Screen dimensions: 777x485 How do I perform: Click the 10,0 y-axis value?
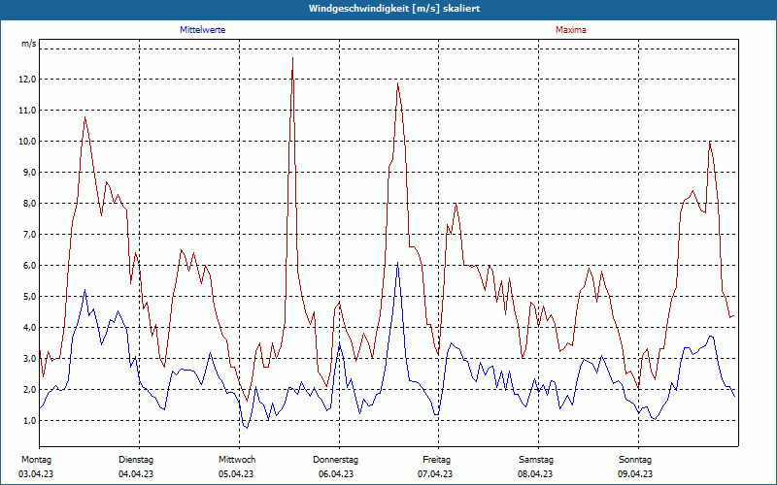point(27,142)
